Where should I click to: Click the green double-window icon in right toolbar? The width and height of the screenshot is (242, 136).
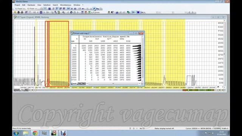coord(128,12)
